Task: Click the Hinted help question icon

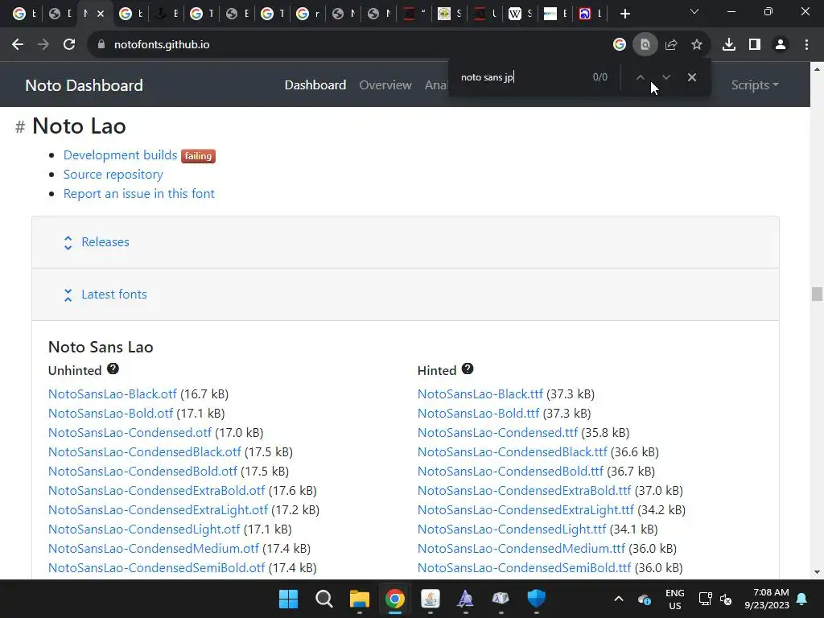Action: 468,369
